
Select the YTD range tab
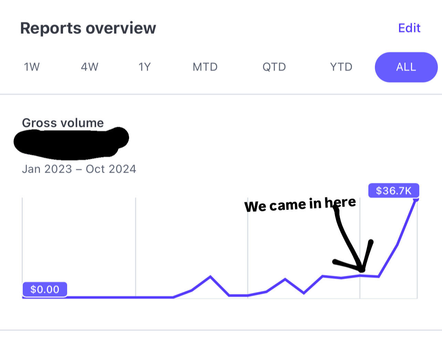pos(341,67)
